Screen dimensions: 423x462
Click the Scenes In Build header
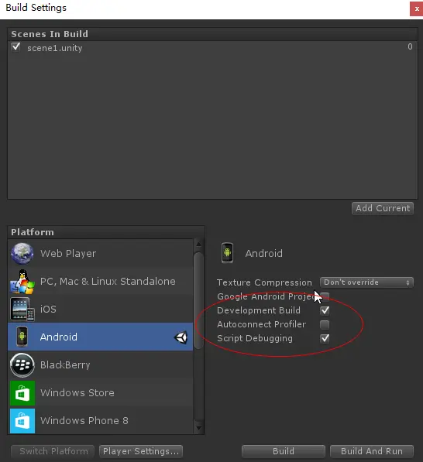[x=50, y=34]
